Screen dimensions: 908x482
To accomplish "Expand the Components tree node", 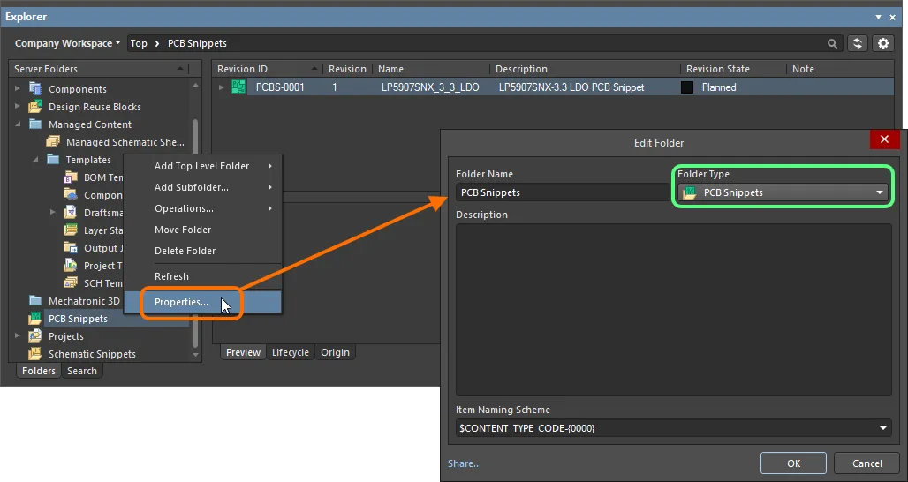I will 18,89.
